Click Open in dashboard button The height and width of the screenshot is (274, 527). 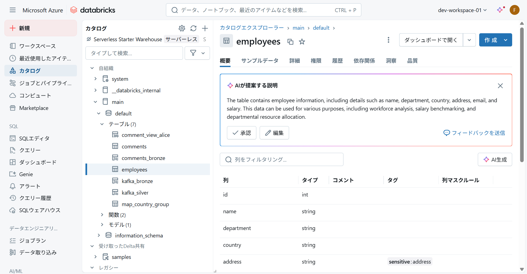(x=431, y=40)
